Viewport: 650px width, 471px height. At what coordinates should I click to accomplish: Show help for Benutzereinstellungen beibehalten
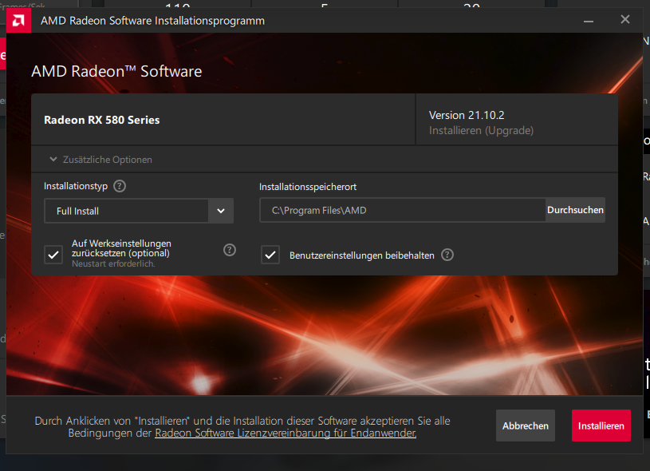click(447, 255)
